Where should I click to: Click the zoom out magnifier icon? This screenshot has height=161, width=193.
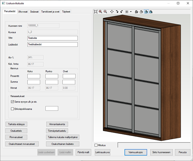point(105,12)
